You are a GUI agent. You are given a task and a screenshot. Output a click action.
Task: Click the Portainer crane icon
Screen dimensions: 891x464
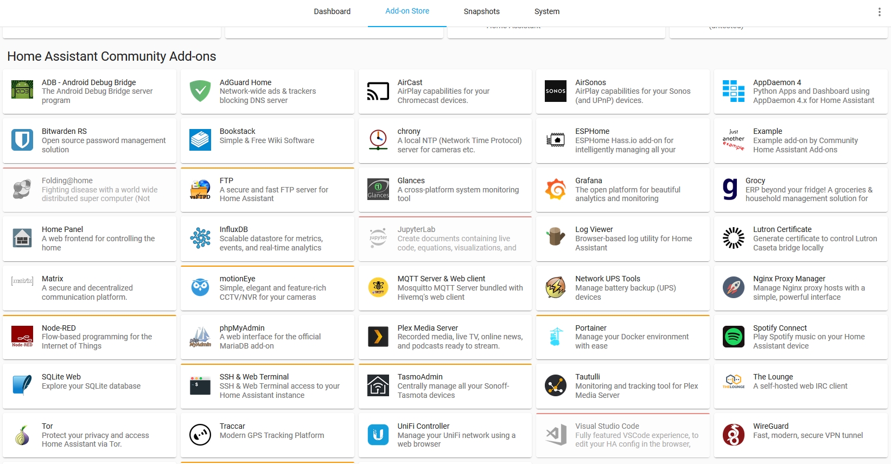pos(556,337)
